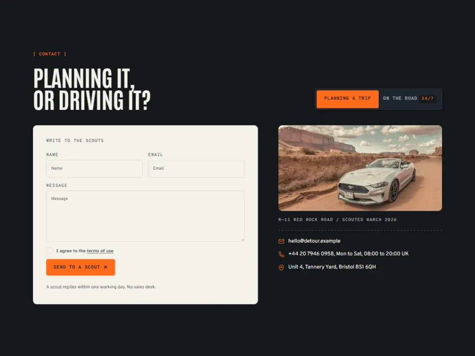475x356 pixels.
Task: Click hello@detour.example email address
Action: point(314,241)
